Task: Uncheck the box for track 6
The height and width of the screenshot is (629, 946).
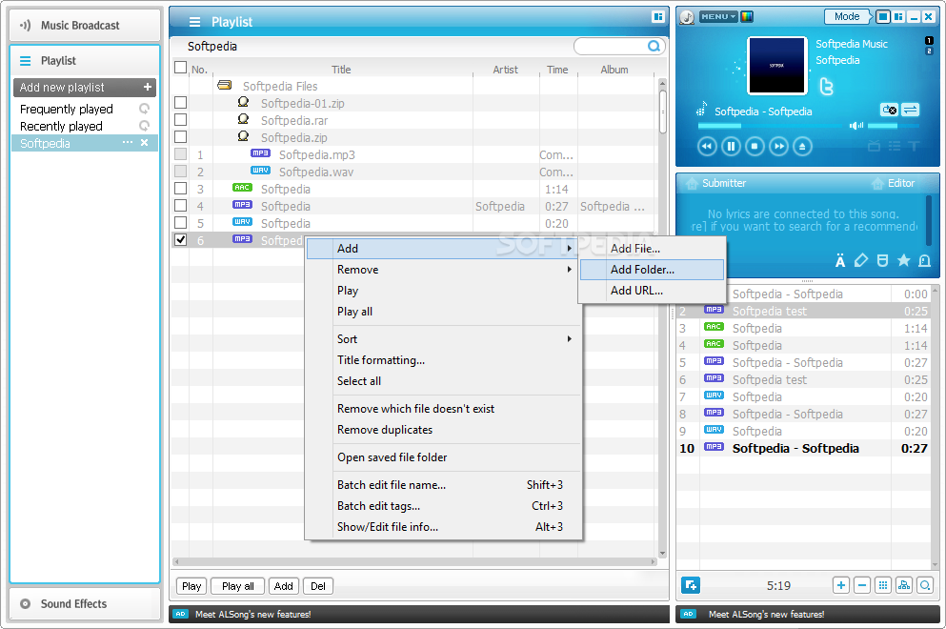Action: click(180, 239)
